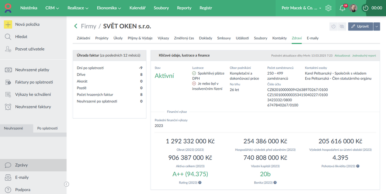
Task: Open the user avatar photo
Action: click(x=354, y=8)
